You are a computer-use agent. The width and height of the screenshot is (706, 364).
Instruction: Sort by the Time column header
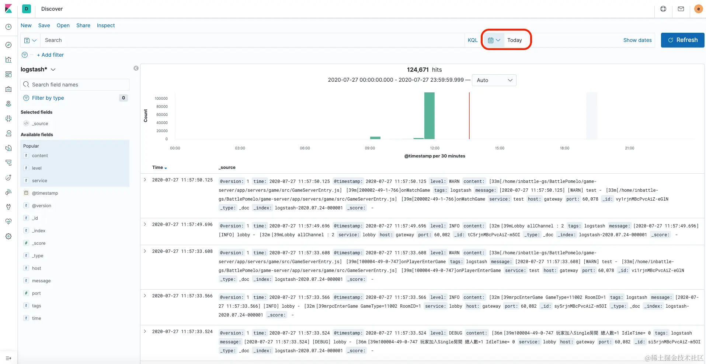[x=160, y=167]
